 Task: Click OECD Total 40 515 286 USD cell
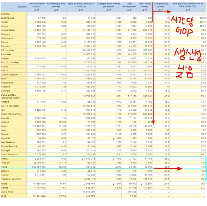[81, 192]
